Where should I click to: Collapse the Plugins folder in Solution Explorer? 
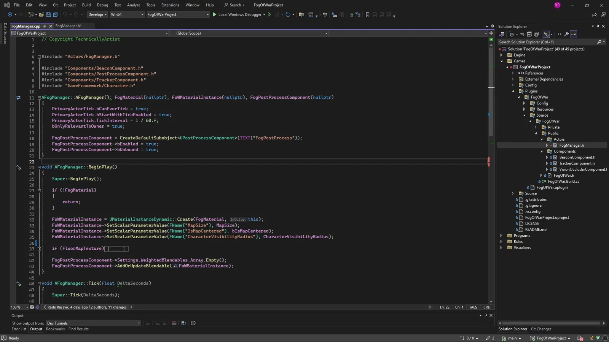pyautogui.click(x=513, y=91)
